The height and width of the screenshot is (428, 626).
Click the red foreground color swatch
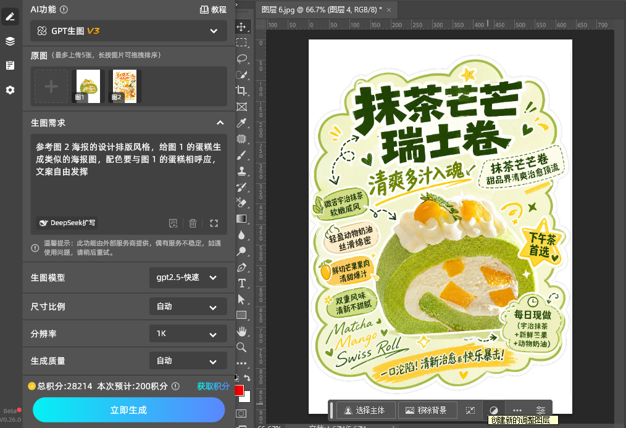pos(239,390)
